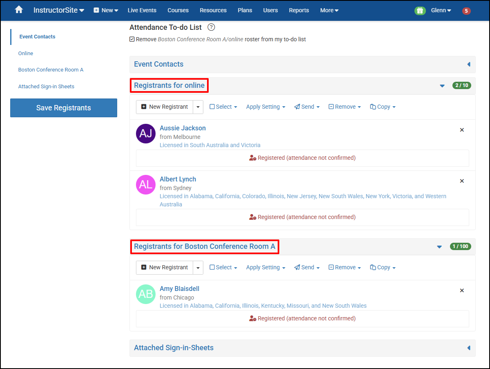This screenshot has height=369, width=490.
Task: Open Courses in navbar
Action: [x=178, y=10]
